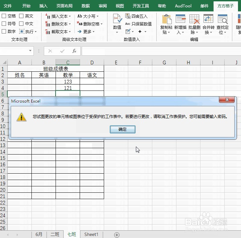This screenshot has width=241, height=238.
Task: Expand the 查找定位 dropdown arrow
Action: click(225, 32)
